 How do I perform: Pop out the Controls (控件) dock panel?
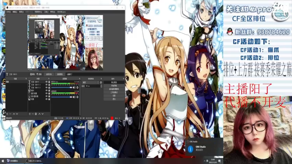123,79
